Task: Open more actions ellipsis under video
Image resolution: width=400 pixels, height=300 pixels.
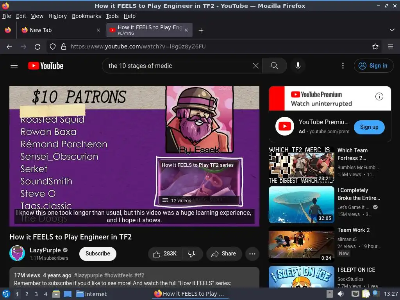Action: click(x=252, y=254)
